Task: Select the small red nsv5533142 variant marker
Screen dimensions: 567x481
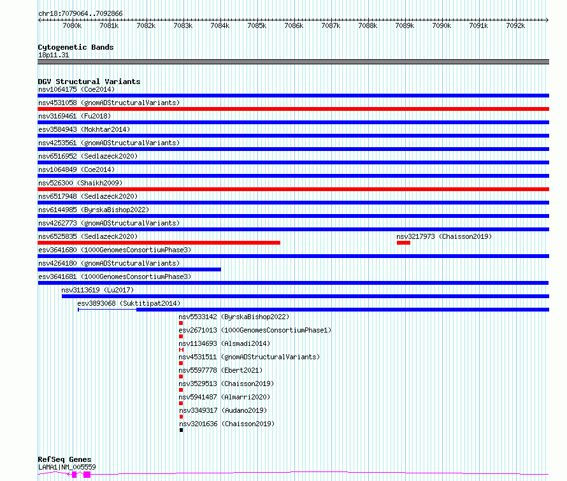Action: click(181, 323)
